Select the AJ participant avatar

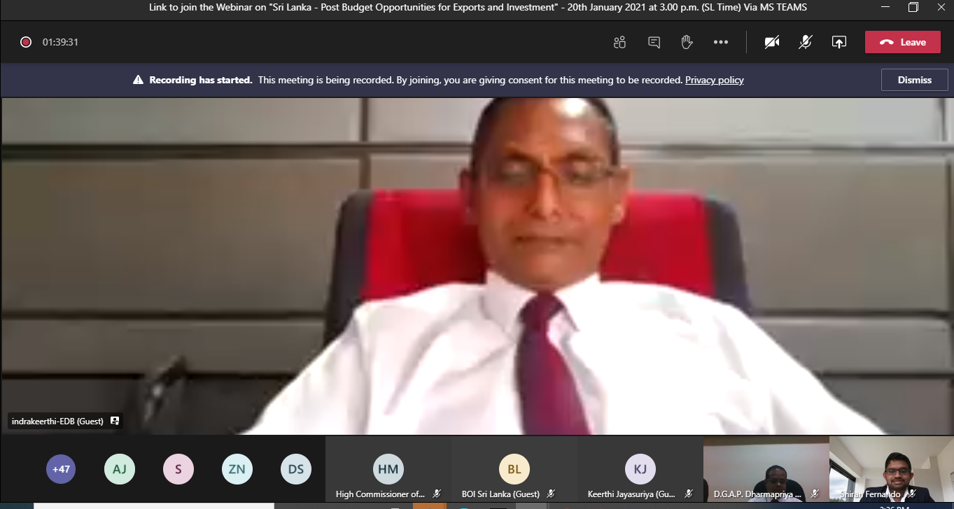click(x=120, y=469)
